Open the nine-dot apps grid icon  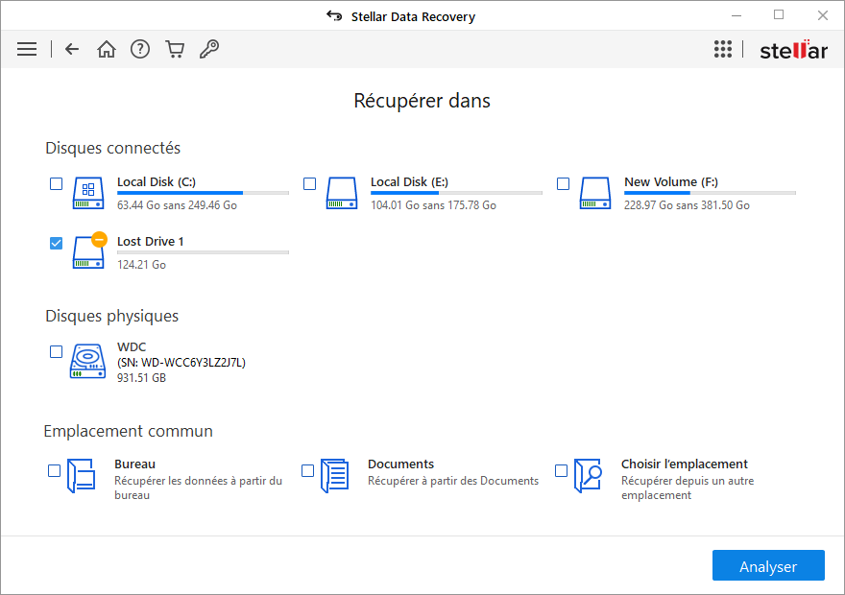723,49
